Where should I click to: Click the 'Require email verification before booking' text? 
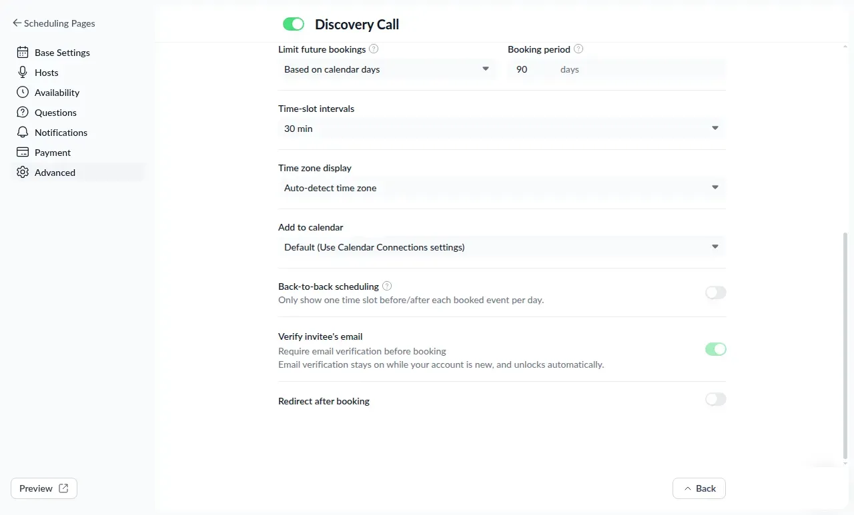point(362,351)
